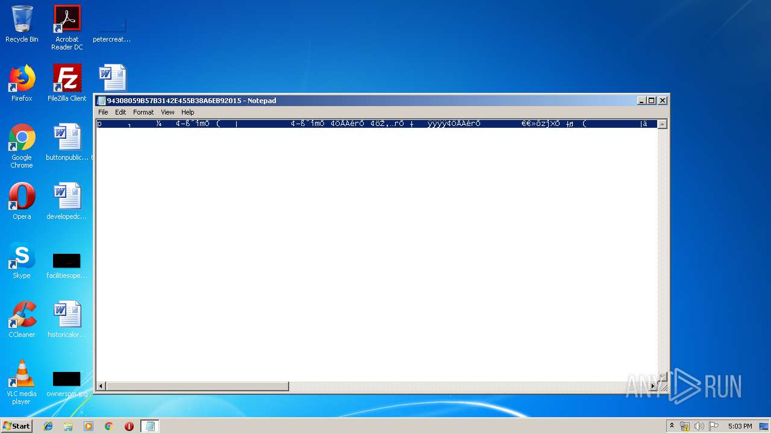Open the File menu in Notepad
Viewport: 771px width, 434px height.
point(103,112)
